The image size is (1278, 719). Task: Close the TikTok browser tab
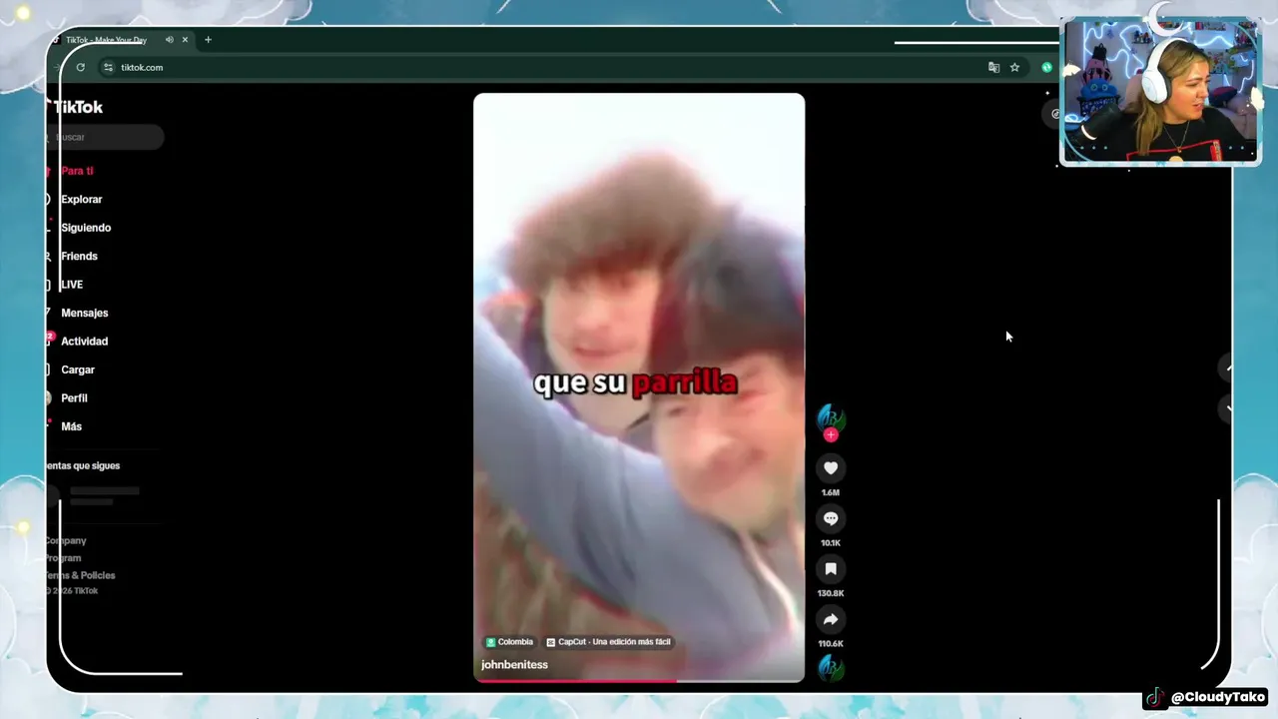tap(185, 40)
